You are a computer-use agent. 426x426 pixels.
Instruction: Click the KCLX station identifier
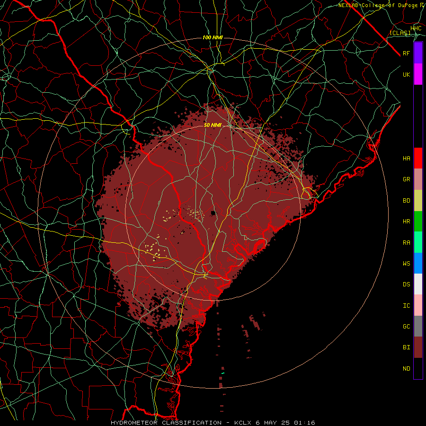click(x=243, y=423)
